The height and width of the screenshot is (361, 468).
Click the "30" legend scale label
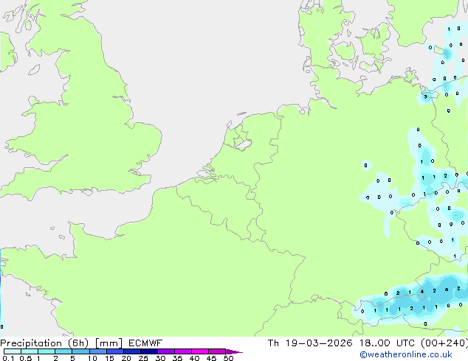click(160, 358)
